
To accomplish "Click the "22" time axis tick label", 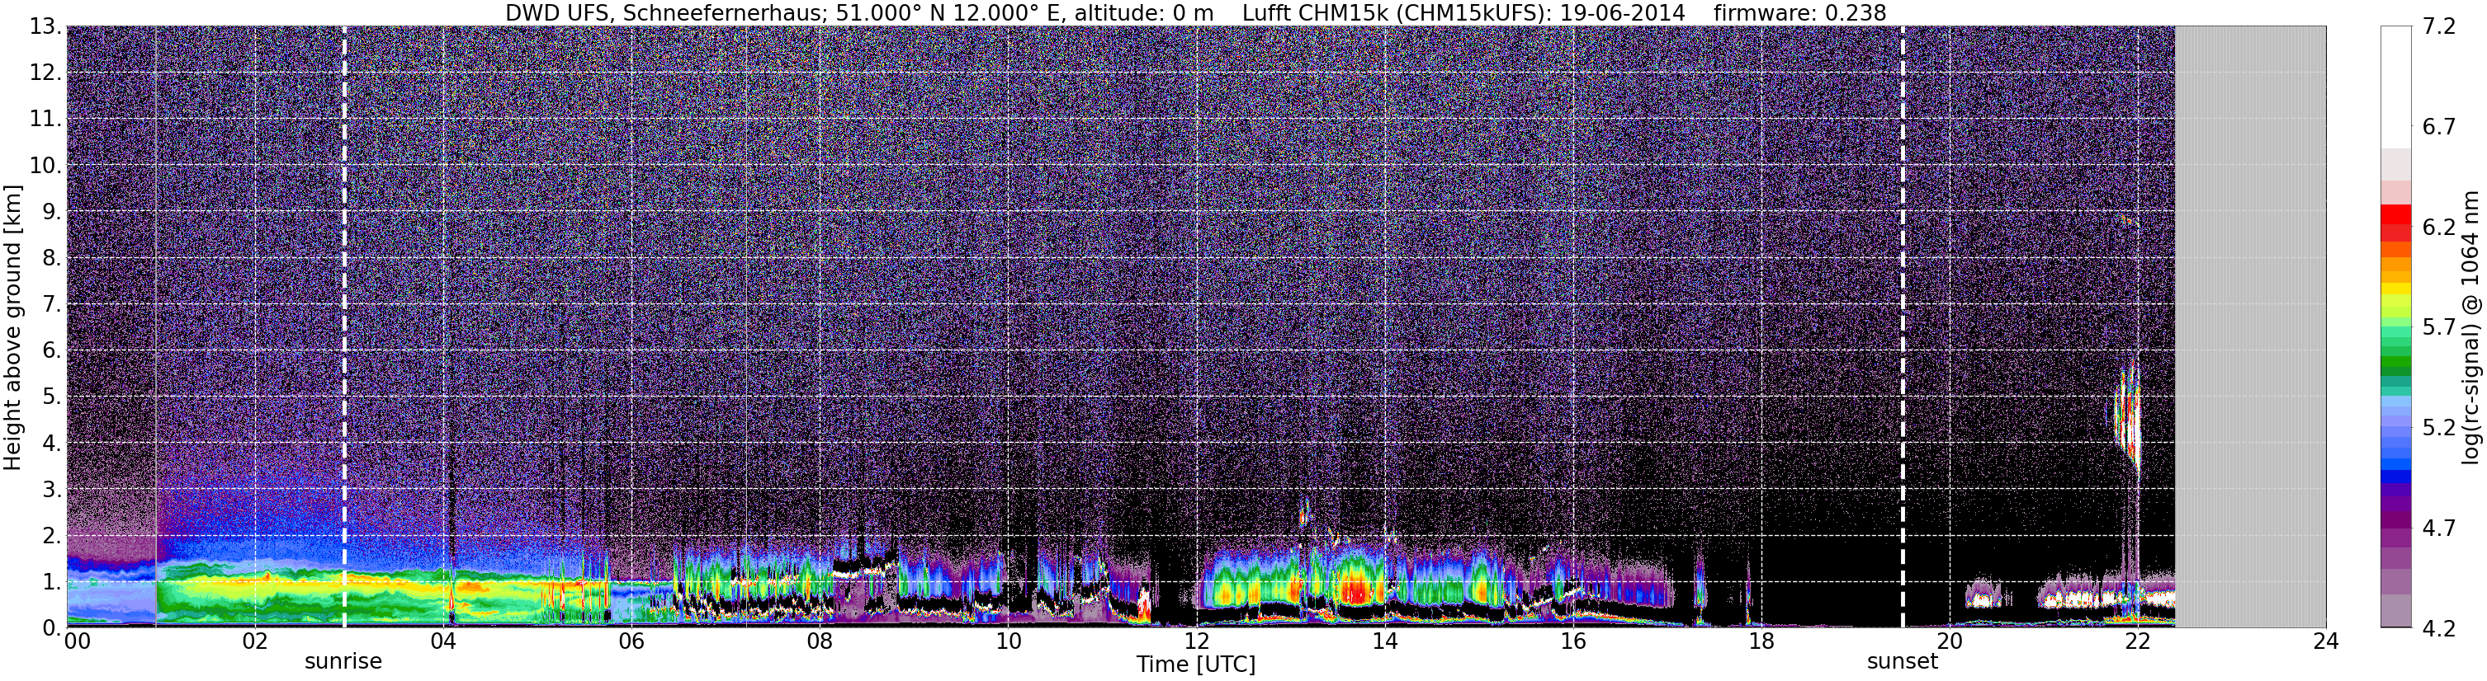I will [2138, 642].
